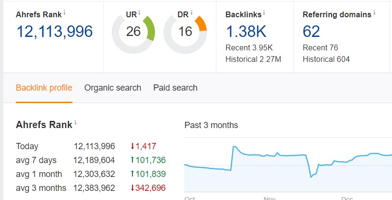Select the green 101,839 change value
392x200 pixels.
(148, 174)
